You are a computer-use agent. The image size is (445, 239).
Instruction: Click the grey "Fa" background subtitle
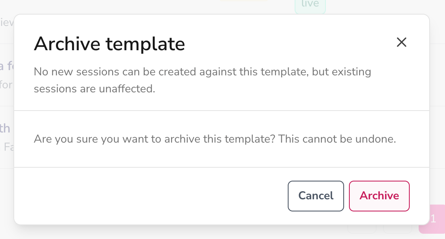(x=8, y=147)
